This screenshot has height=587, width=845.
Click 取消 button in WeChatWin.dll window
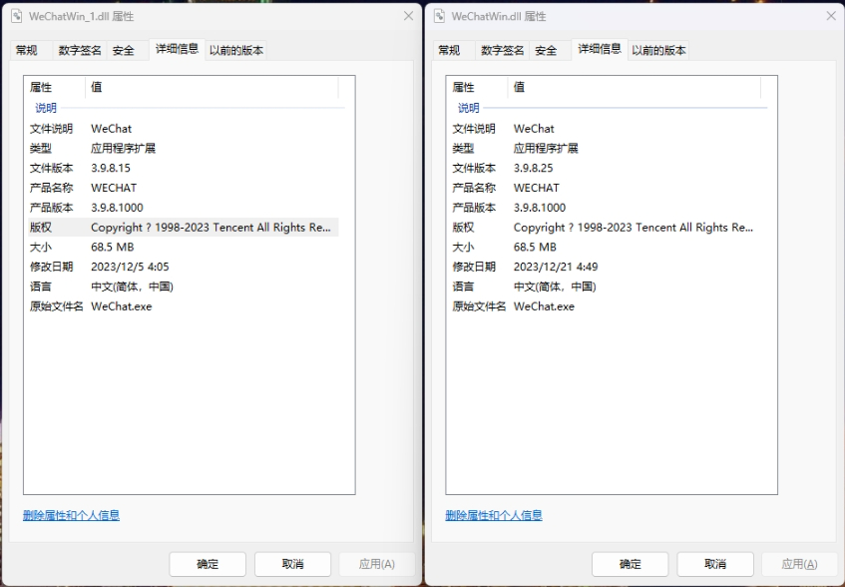click(715, 564)
